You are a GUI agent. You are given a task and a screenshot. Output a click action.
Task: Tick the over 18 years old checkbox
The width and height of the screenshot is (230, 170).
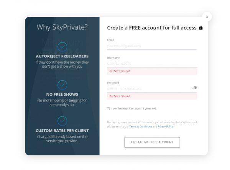108,109
